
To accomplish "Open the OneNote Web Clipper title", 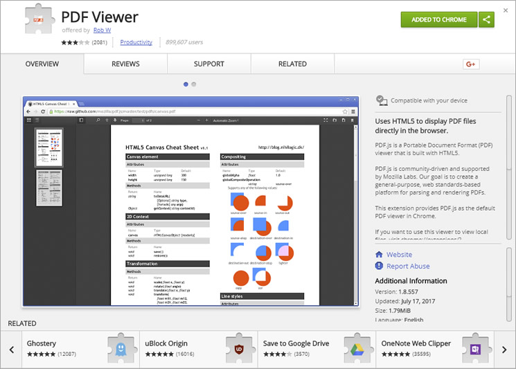I will (416, 343).
